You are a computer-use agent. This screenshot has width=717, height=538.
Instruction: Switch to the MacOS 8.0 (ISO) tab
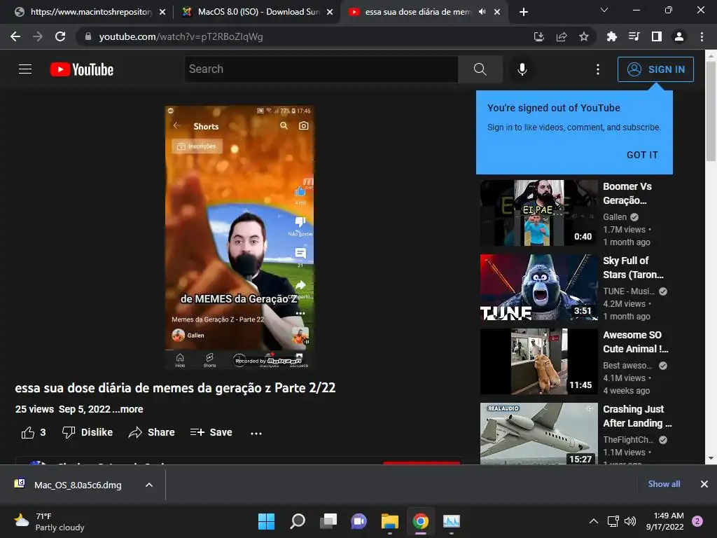point(256,12)
